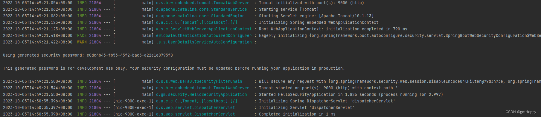Screen dimensions: 541x117
Task: Click thread name '[nio-9000-exec-1]' on the 14:50:35.396 line
Action: (133, 101)
